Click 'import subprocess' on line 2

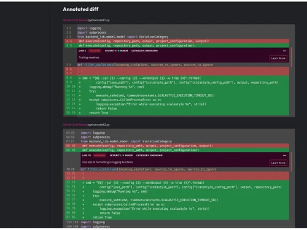[x=91, y=33]
